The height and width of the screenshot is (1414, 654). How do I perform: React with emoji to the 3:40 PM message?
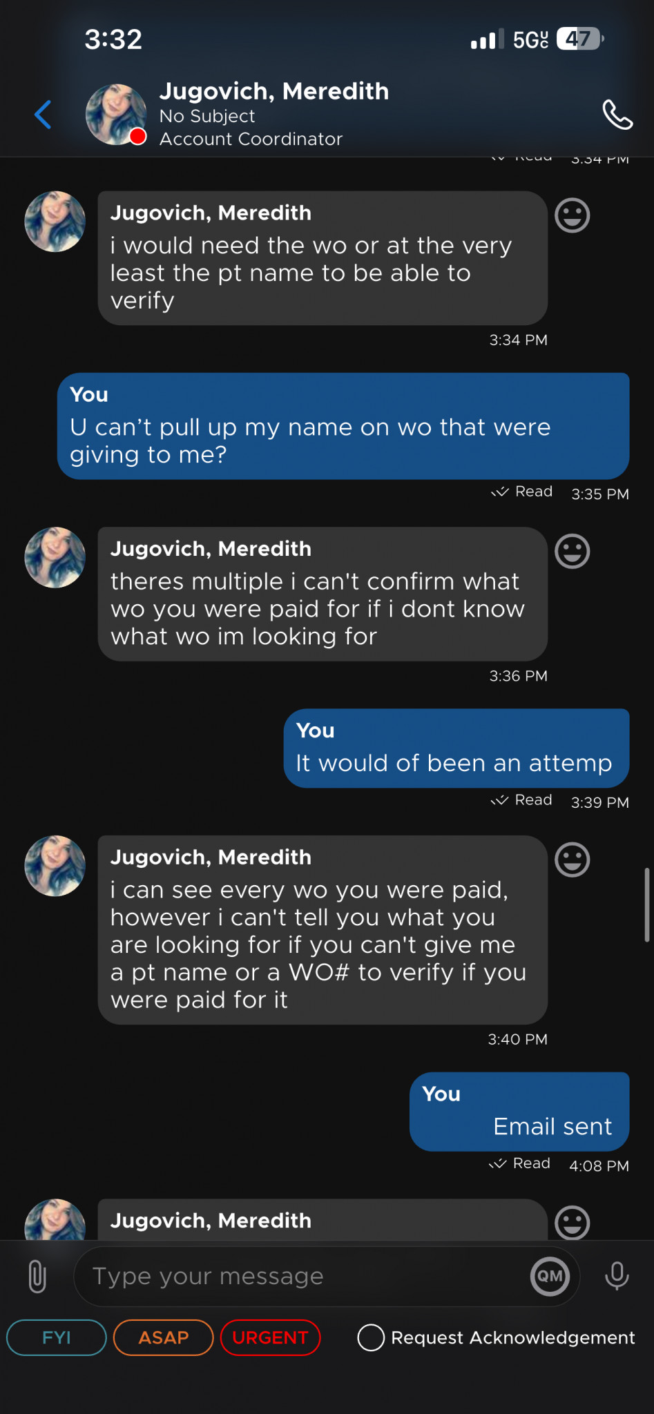(x=572, y=860)
